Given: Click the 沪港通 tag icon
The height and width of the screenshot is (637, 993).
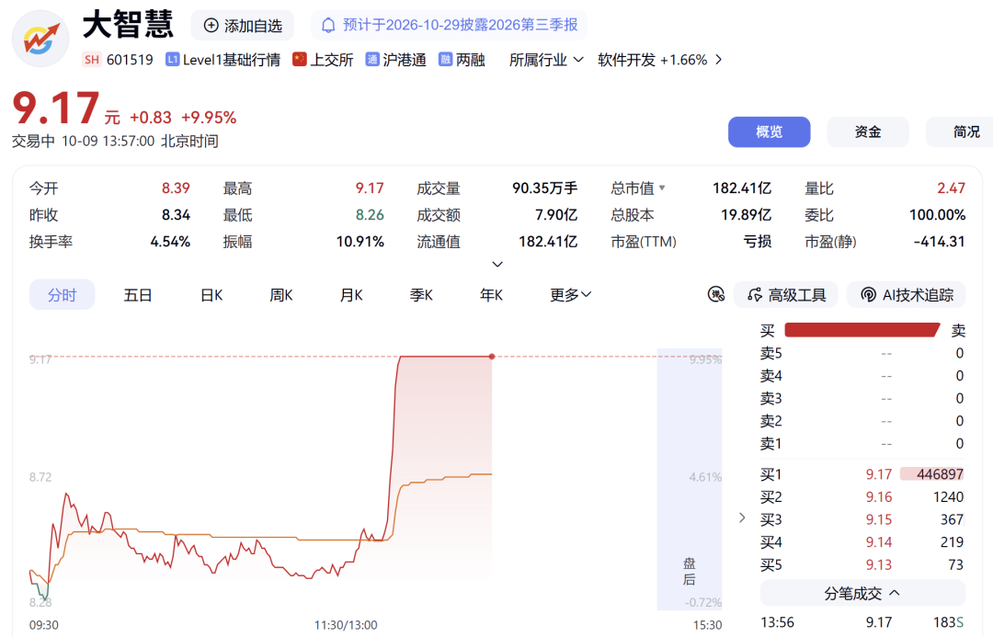Looking at the screenshot, I should 371,60.
